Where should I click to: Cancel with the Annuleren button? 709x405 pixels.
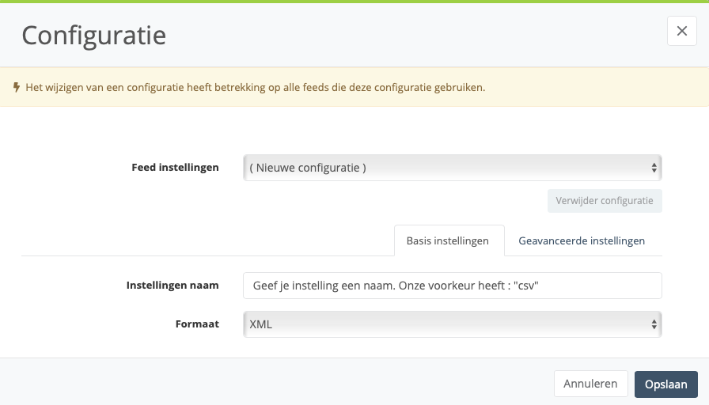point(590,384)
